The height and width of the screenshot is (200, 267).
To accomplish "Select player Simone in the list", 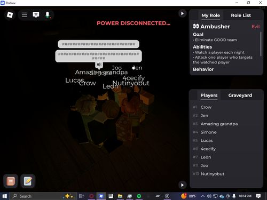I will pos(226,132).
